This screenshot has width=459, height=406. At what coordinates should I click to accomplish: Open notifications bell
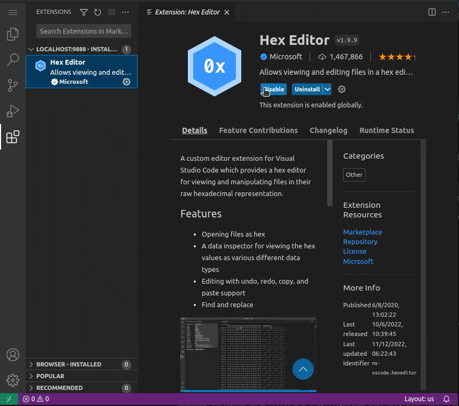coord(446,399)
